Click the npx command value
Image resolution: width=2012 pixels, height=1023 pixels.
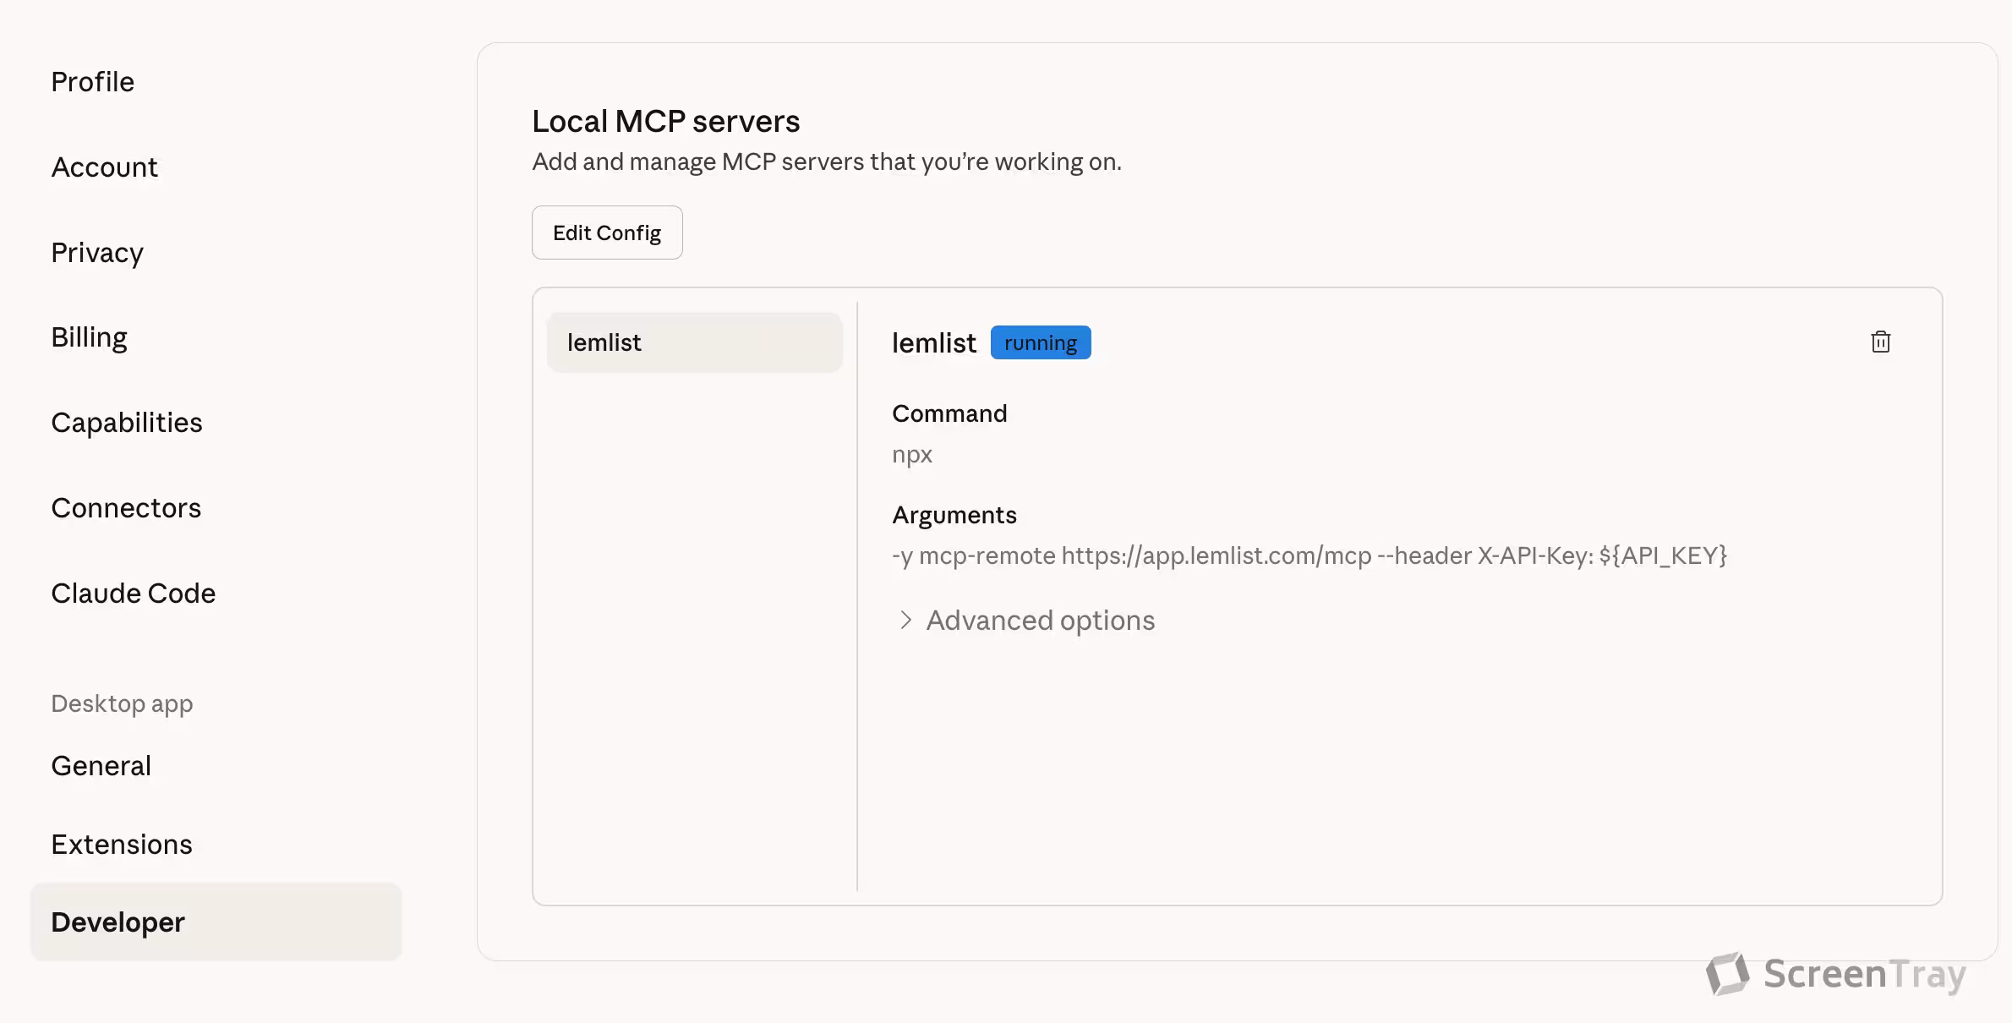911,455
